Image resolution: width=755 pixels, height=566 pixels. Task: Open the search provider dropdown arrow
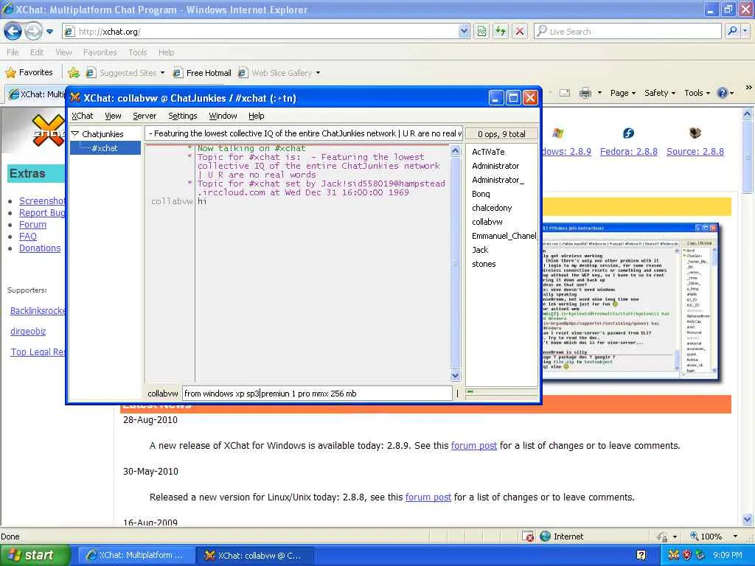pos(745,31)
